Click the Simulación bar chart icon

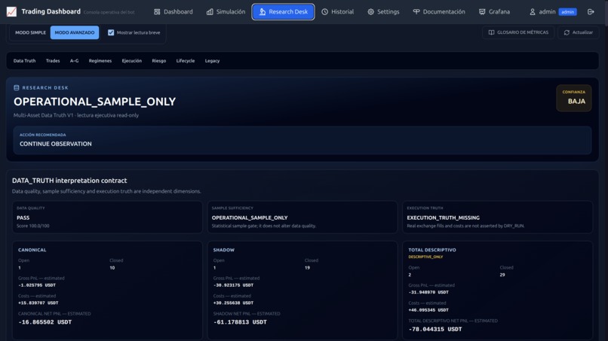click(x=210, y=12)
